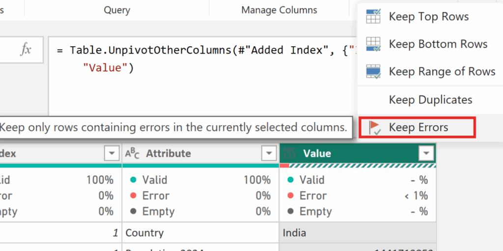Choose Keep Duplicates from the menu
Viewport: 503px width, 251px height.
click(430, 100)
